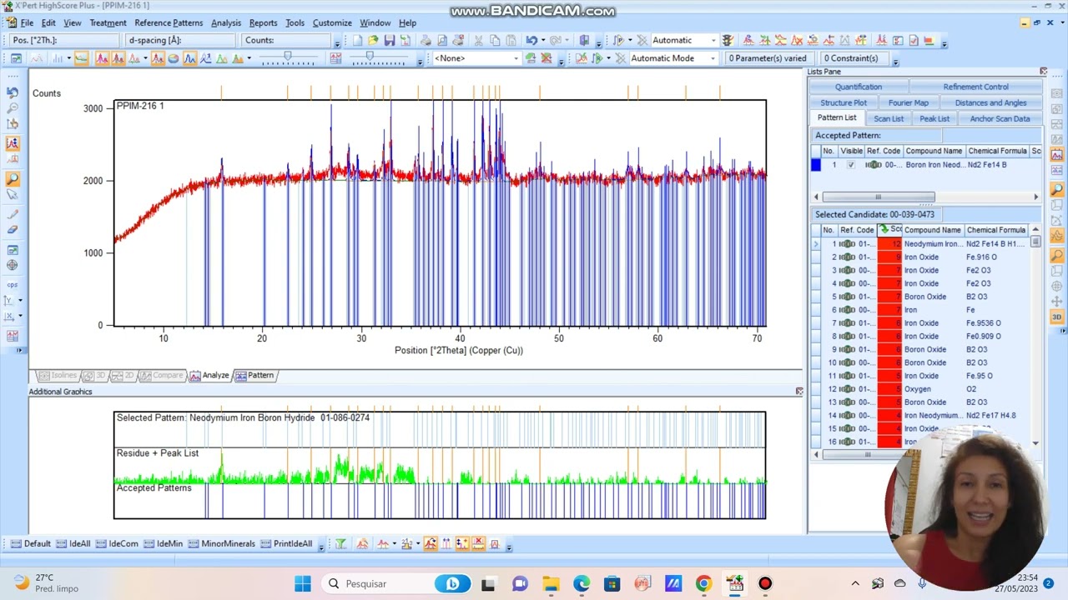1068x600 pixels.
Task: Click the Search Peaks icon in analysis toolbar
Action: [x=748, y=40]
